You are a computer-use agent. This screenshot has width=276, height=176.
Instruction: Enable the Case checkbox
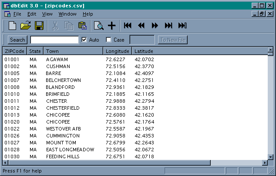(108, 40)
